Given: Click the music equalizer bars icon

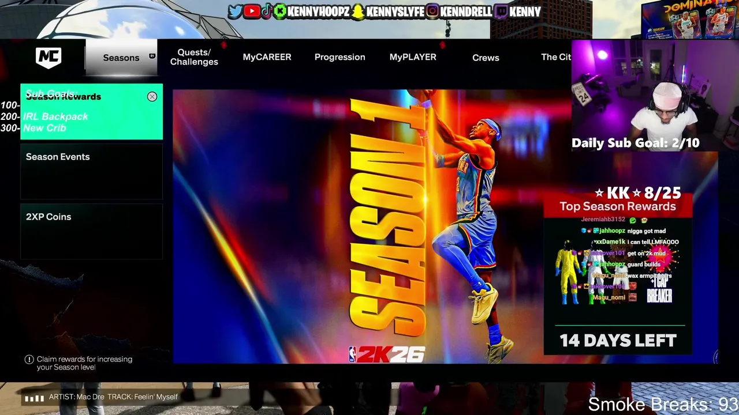Looking at the screenshot, I should tap(35, 398).
